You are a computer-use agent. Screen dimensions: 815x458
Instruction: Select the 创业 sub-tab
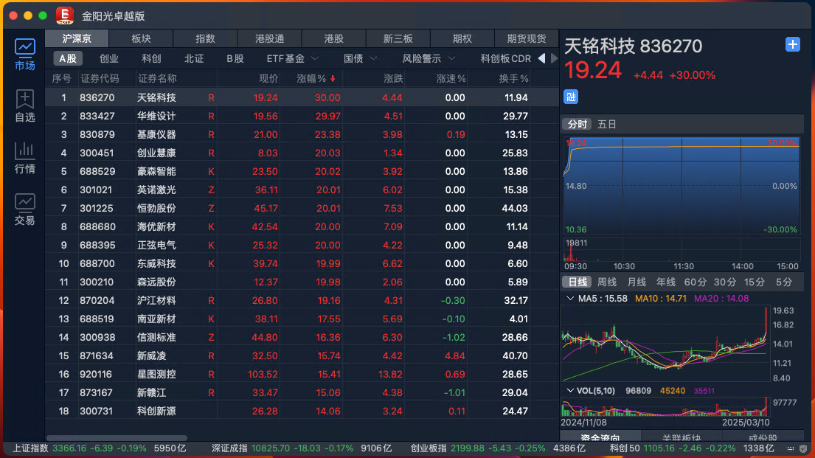click(109, 59)
